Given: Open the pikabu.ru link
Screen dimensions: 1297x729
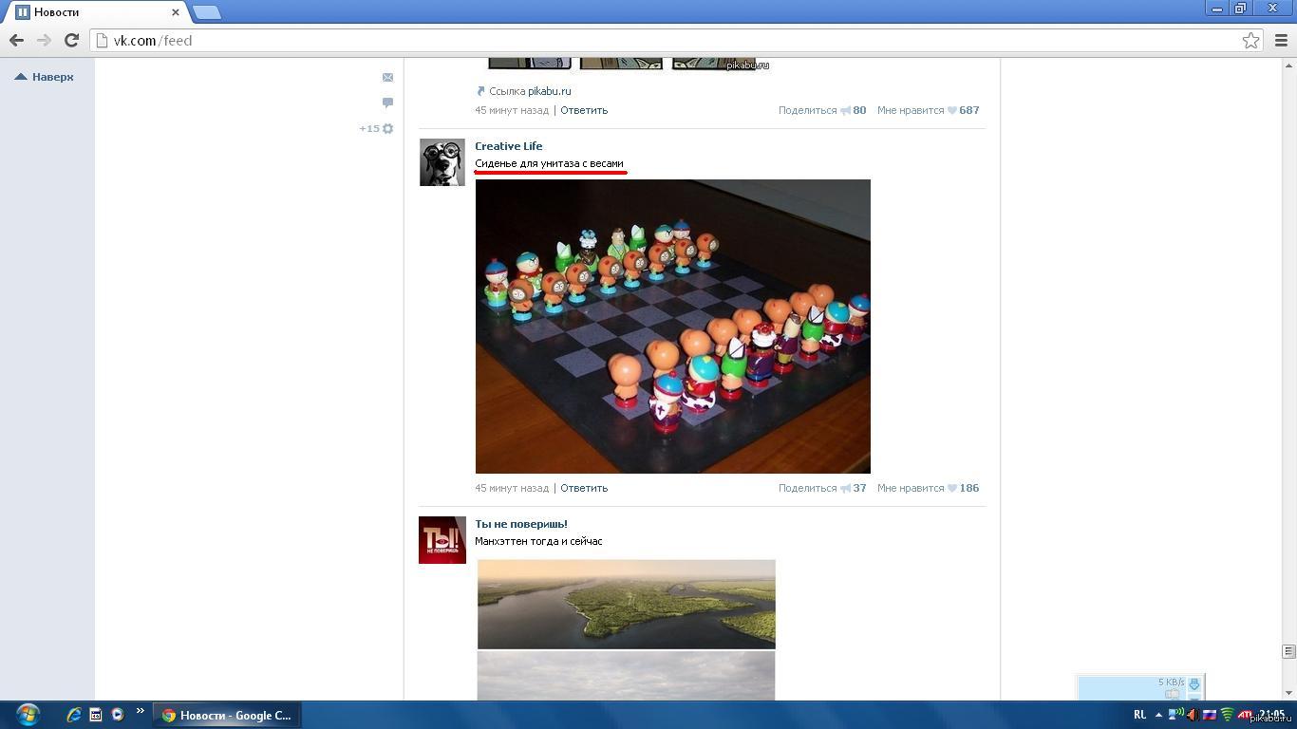Looking at the screenshot, I should (549, 91).
